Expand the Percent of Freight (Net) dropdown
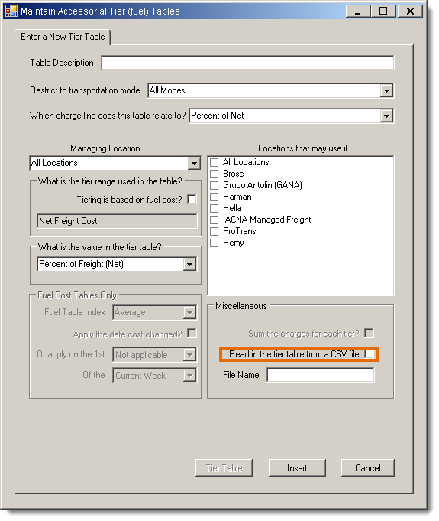This screenshot has width=439, height=521. [x=189, y=265]
